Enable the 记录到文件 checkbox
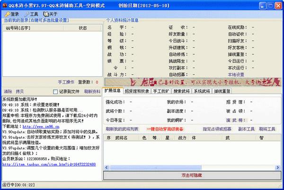Screen dimensions: 284x190 point(55,91)
